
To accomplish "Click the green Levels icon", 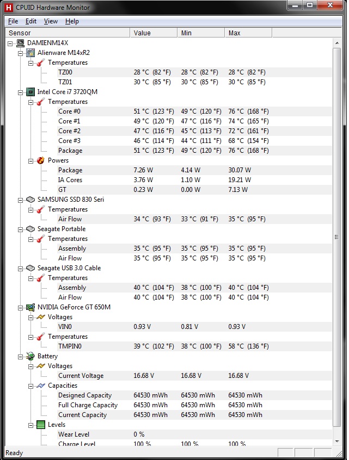I will tap(41, 425).
